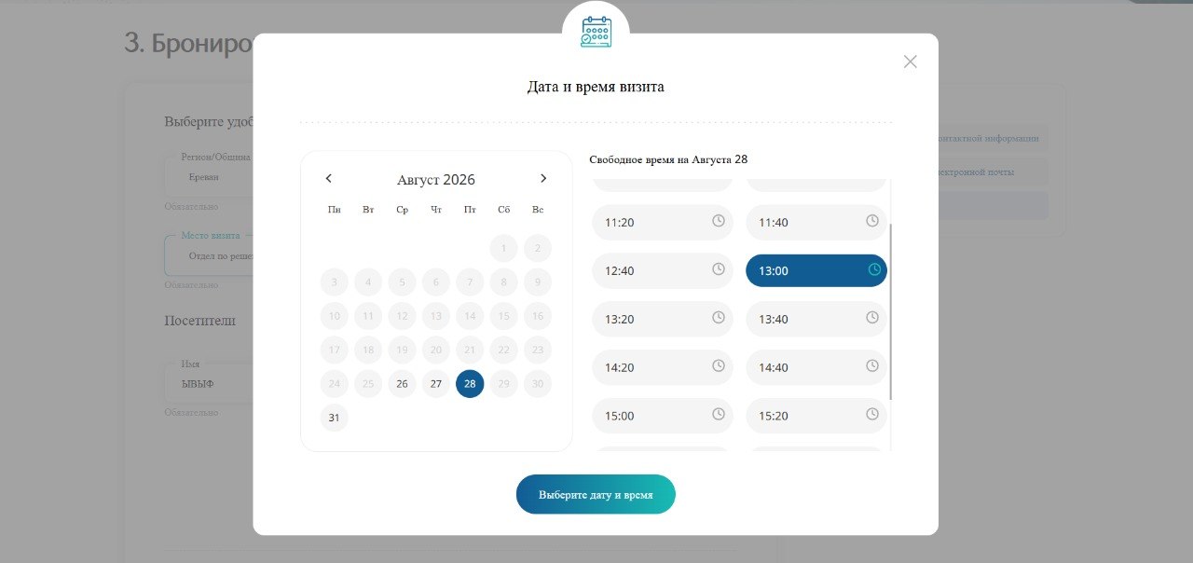This screenshot has width=1193, height=563.
Task: Open the Место визита field behind dialog
Action: [x=209, y=255]
